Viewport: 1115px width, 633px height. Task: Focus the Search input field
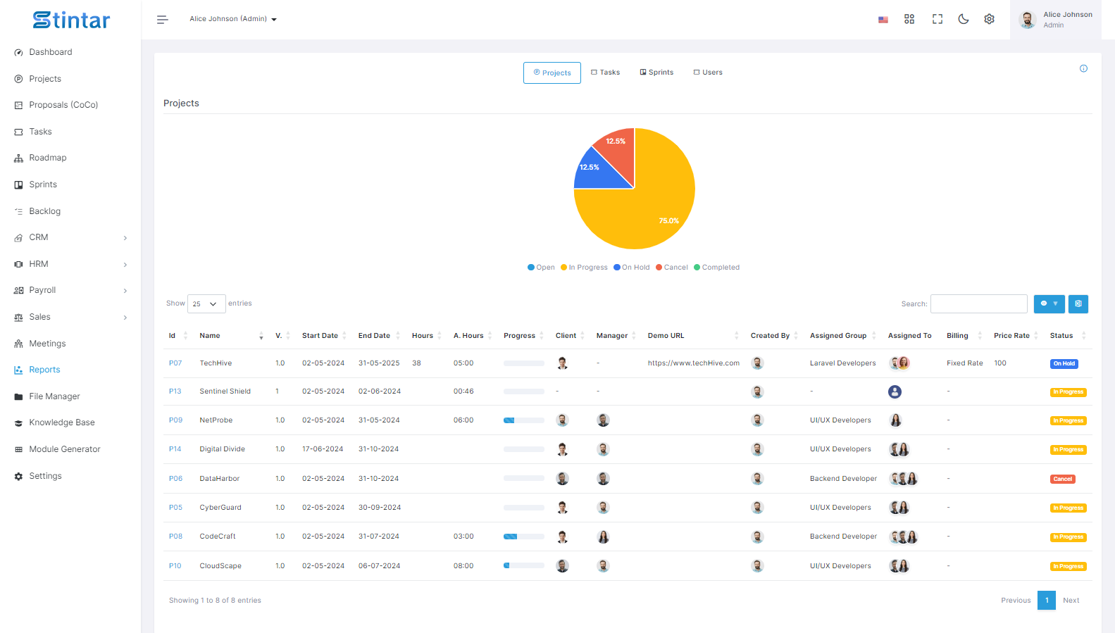click(x=979, y=303)
